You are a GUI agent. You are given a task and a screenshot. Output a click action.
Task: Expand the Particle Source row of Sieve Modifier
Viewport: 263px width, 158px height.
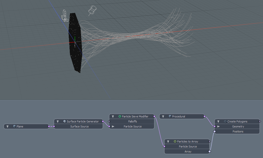pos(113,126)
